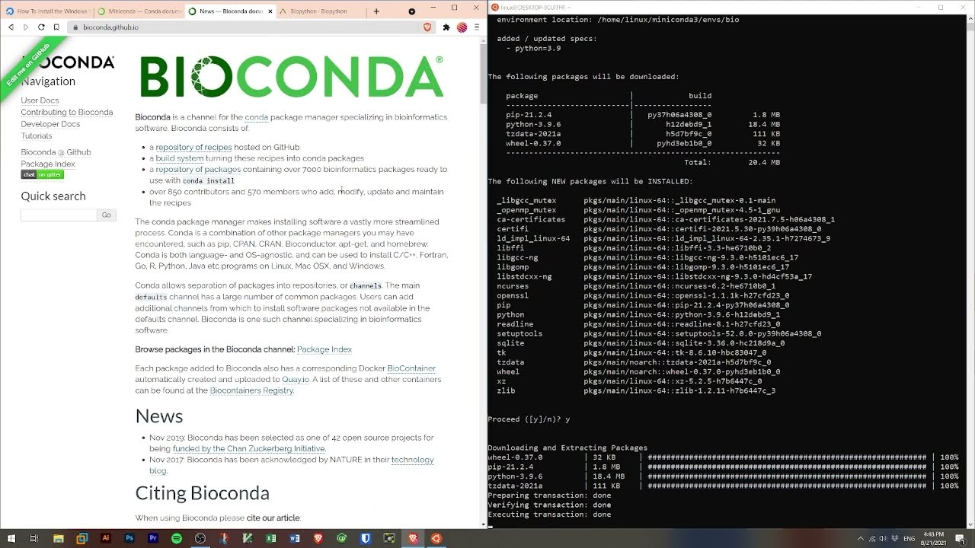Open Excel from the taskbar
The width and height of the screenshot is (975, 548).
[271, 538]
